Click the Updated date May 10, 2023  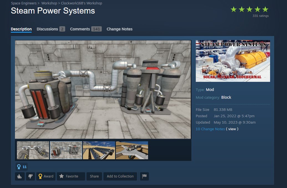pyautogui.click(x=235, y=122)
